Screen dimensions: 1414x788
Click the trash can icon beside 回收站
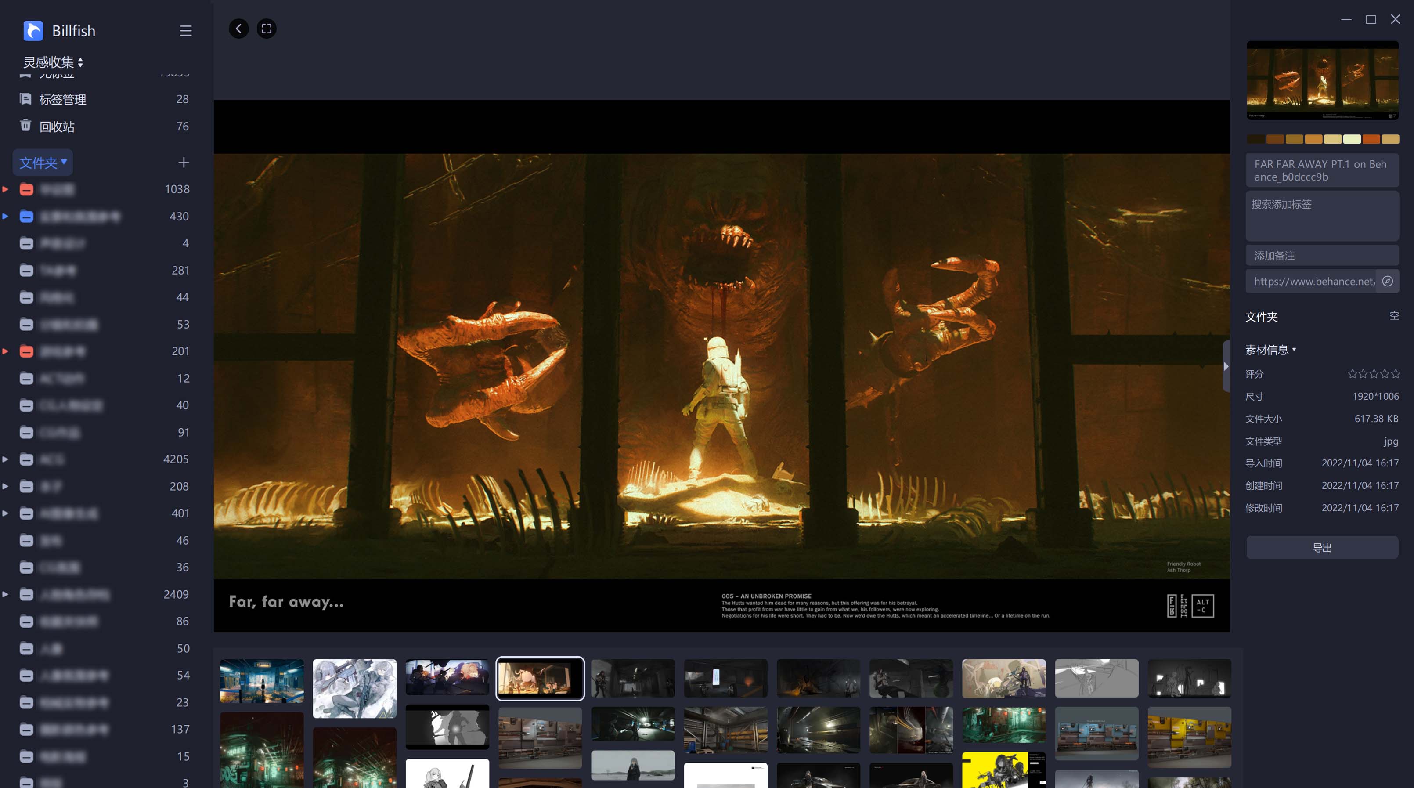tap(25, 126)
